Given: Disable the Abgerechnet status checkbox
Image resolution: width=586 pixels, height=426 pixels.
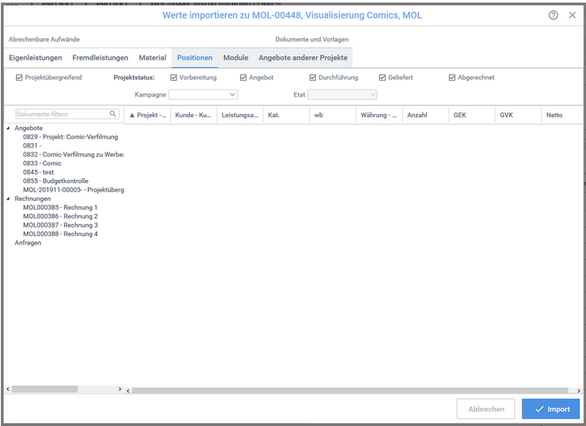Looking at the screenshot, I should 452,78.
